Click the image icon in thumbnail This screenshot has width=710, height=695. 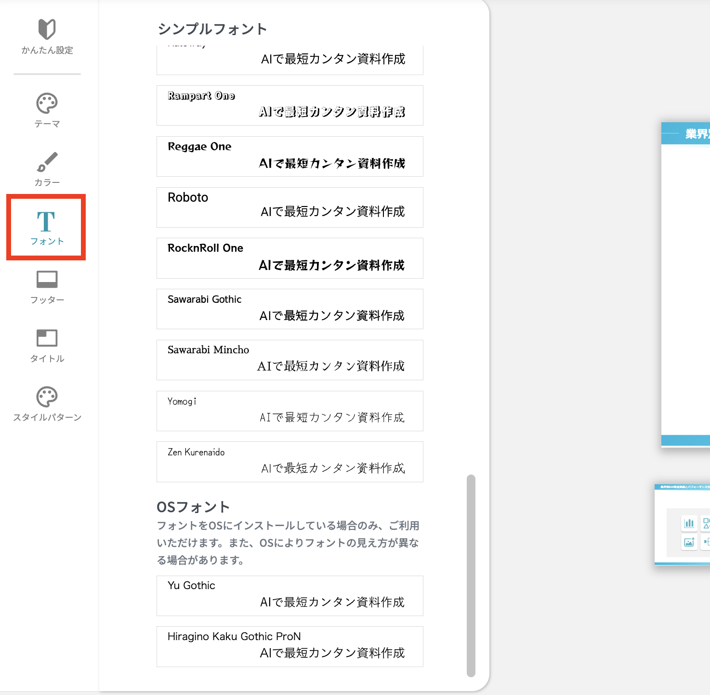point(689,542)
